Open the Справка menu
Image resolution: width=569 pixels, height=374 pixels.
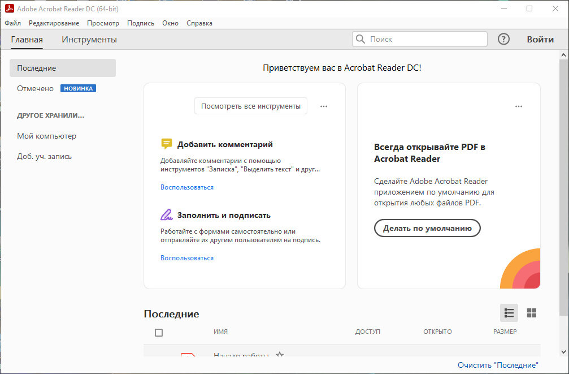(x=199, y=23)
